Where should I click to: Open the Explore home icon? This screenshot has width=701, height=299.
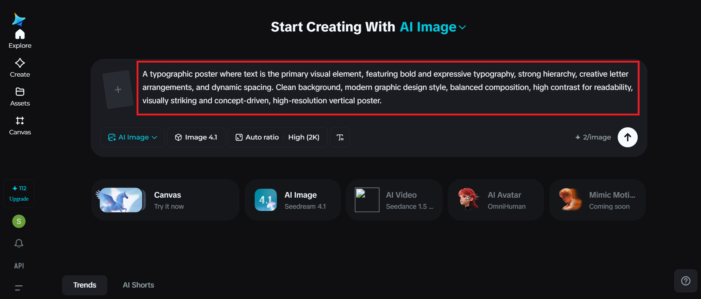pyautogui.click(x=20, y=35)
